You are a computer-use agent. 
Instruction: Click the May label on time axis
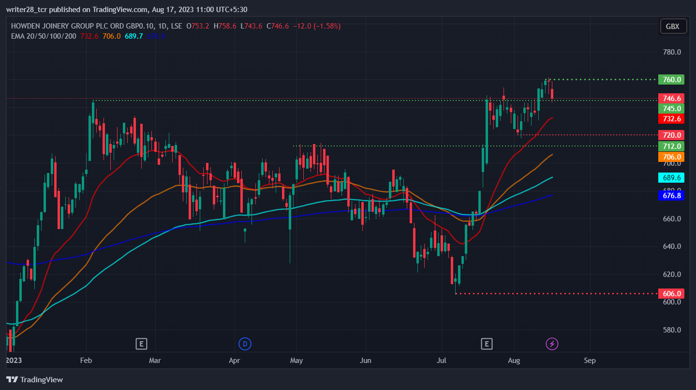(x=296, y=361)
